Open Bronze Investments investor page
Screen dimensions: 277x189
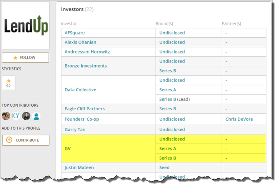86,66
